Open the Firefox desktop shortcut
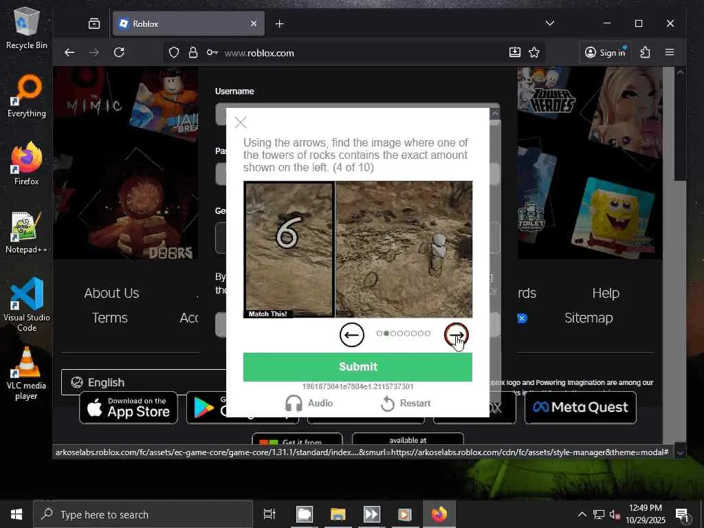The width and height of the screenshot is (704, 528). click(x=27, y=164)
